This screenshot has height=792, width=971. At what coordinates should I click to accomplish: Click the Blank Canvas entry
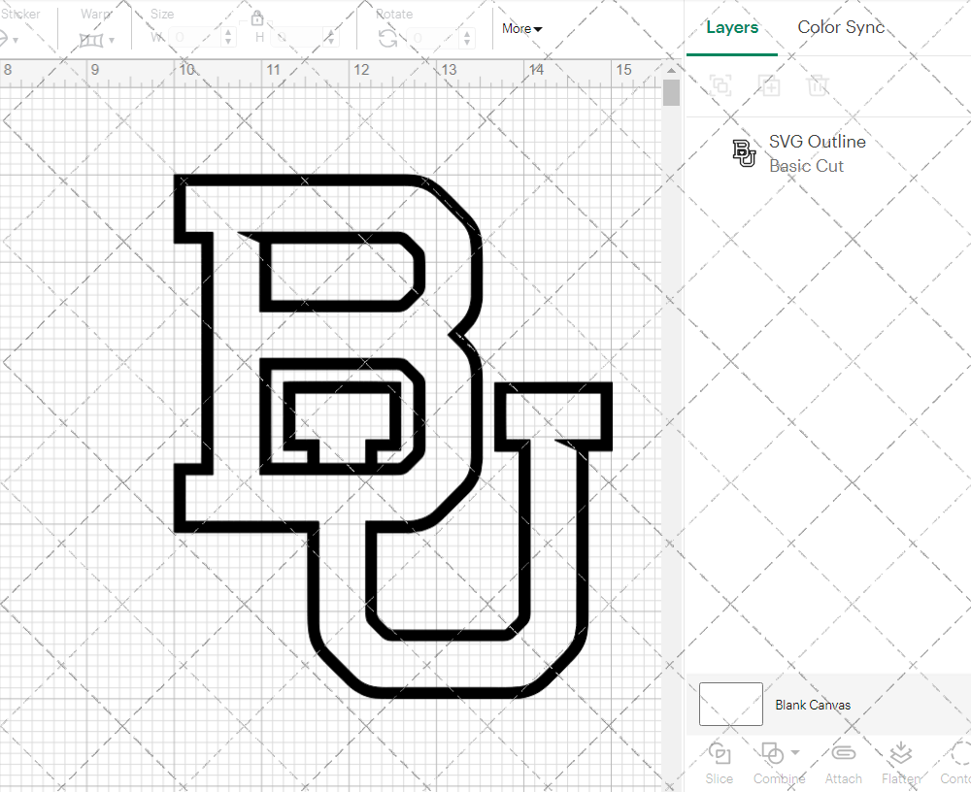814,705
